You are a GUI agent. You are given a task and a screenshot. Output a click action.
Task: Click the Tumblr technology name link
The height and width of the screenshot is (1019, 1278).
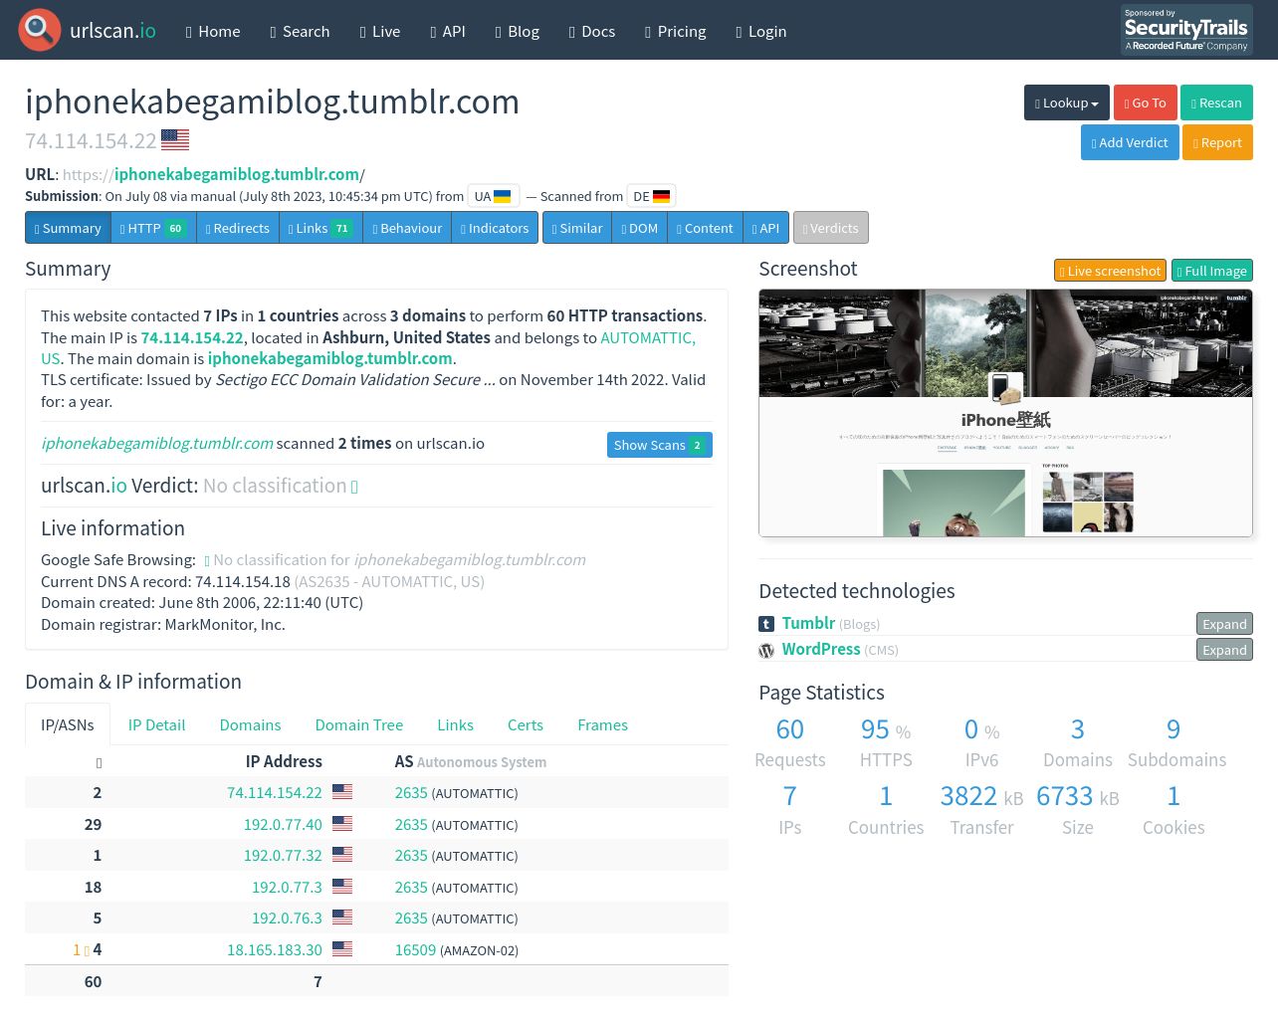808,623
